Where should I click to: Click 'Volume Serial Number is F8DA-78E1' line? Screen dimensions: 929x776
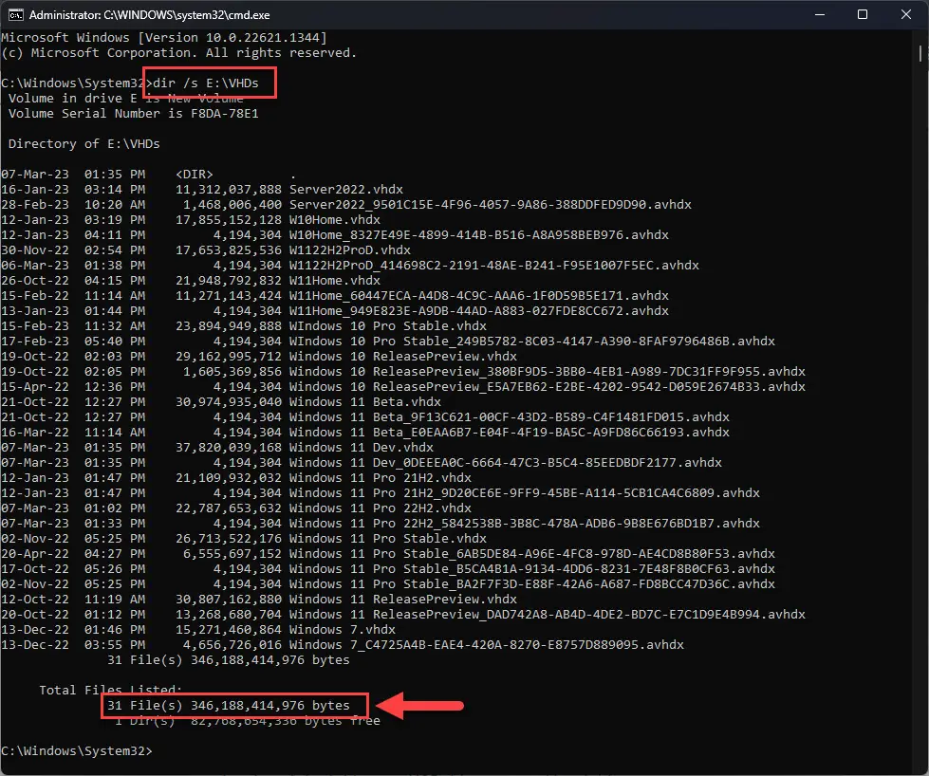click(x=133, y=113)
